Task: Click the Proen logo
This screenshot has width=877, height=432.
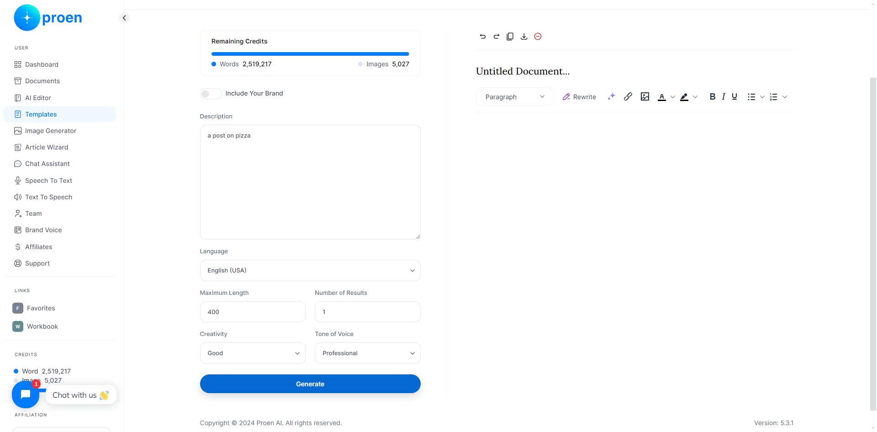Action: point(48,18)
